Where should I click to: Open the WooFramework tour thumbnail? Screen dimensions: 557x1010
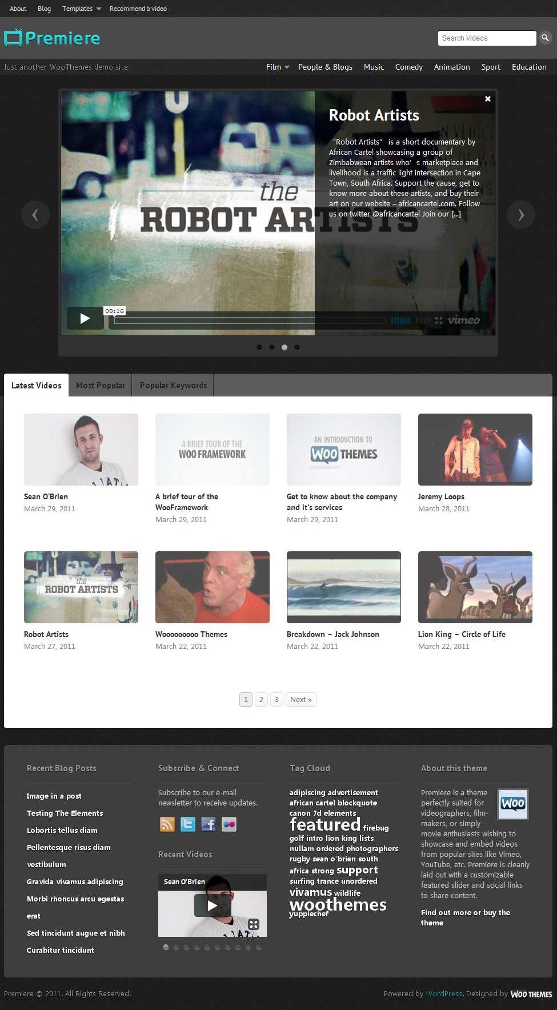pos(213,450)
